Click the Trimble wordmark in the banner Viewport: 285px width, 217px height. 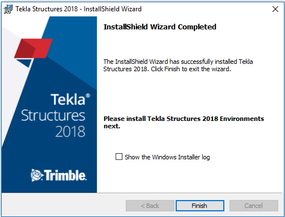pyautogui.click(x=65, y=175)
